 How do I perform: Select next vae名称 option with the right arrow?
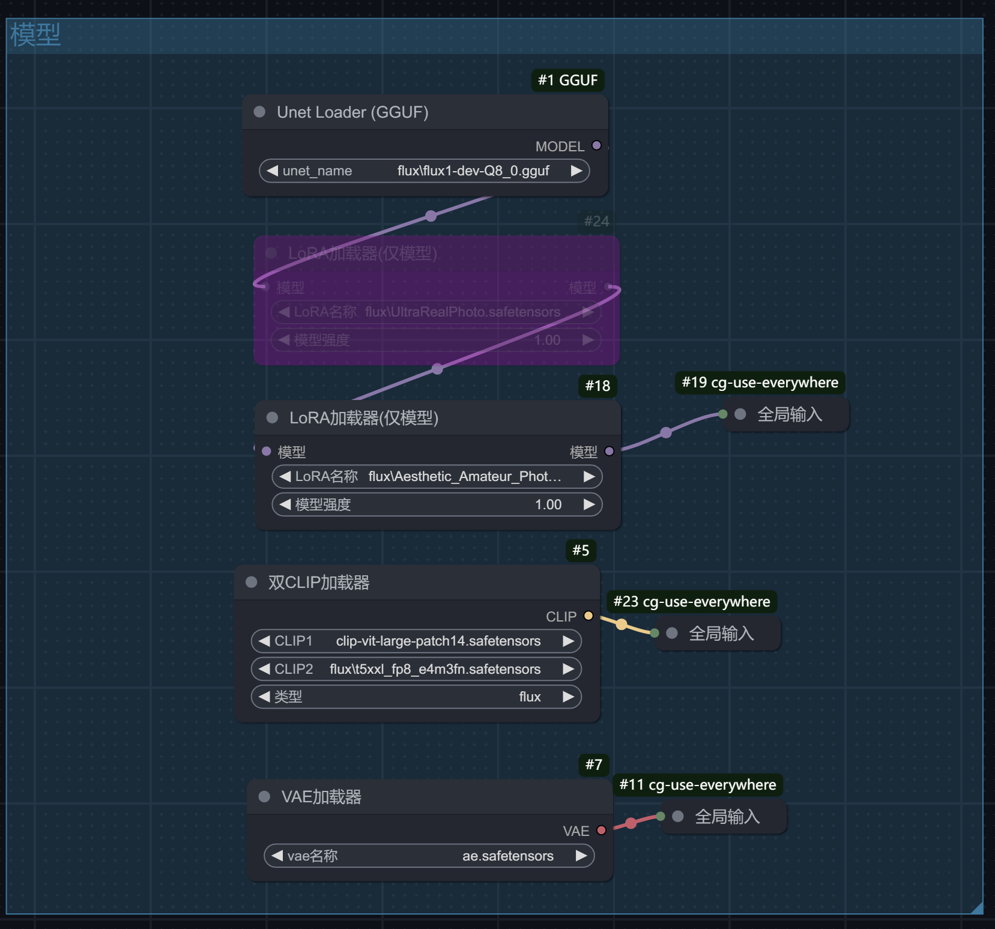coord(581,856)
